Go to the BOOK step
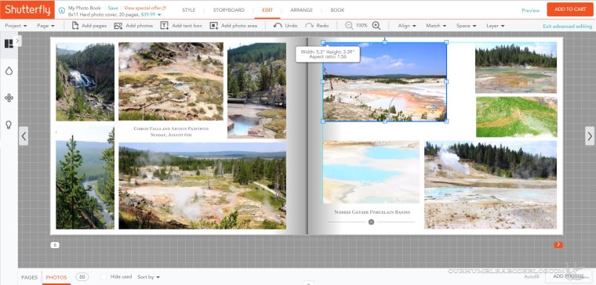 point(337,10)
